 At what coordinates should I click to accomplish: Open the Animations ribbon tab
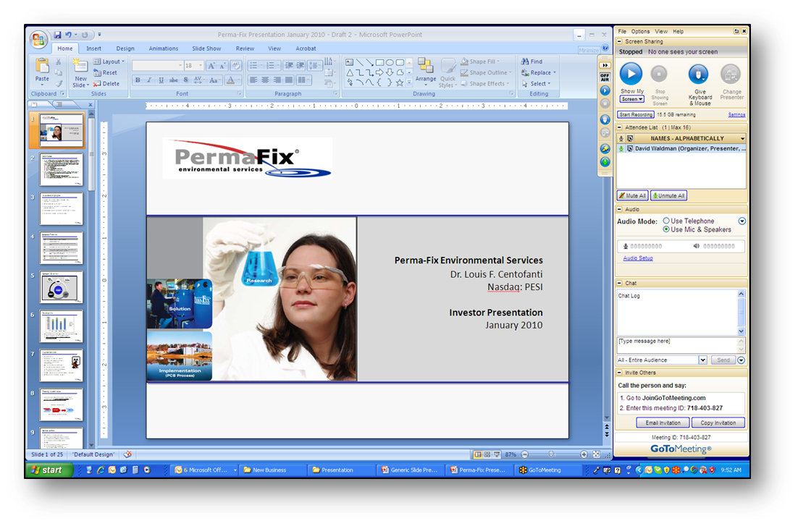tap(164, 48)
